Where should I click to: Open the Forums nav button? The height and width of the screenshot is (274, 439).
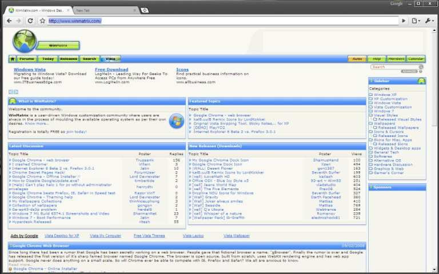click(27, 59)
